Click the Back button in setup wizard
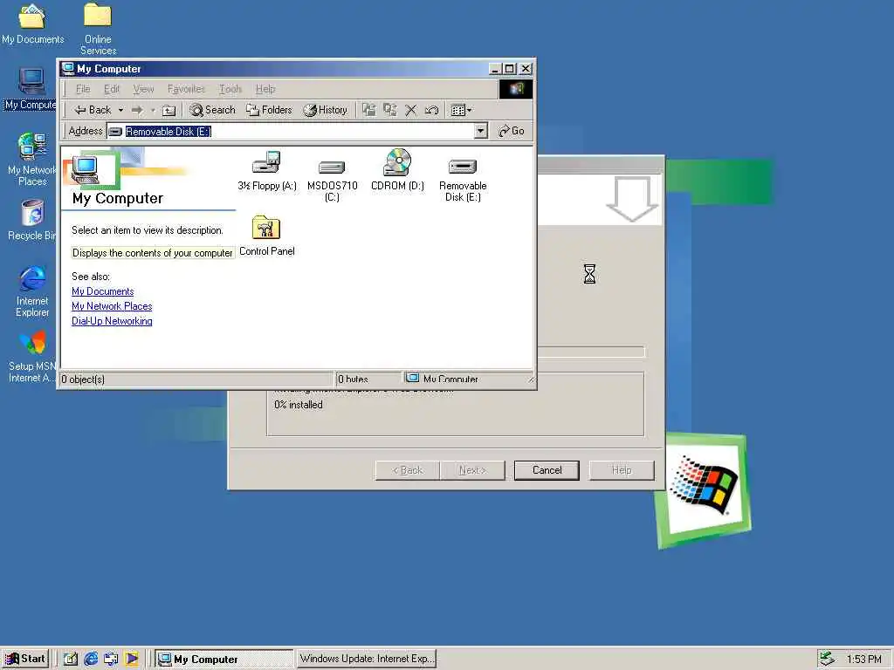Image resolution: width=894 pixels, height=670 pixels. [x=407, y=470]
